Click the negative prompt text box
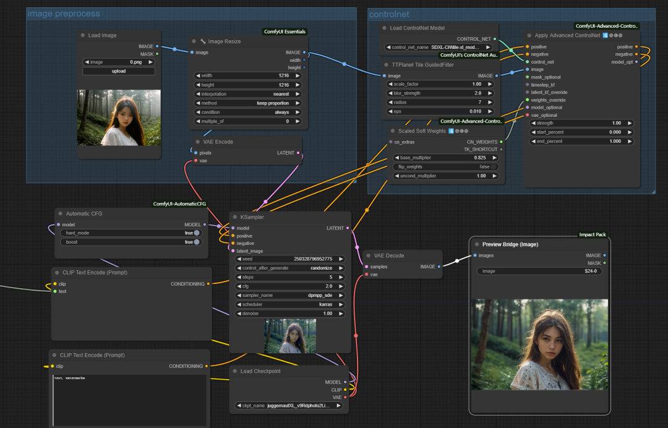The height and width of the screenshot is (428, 668). coord(130,400)
